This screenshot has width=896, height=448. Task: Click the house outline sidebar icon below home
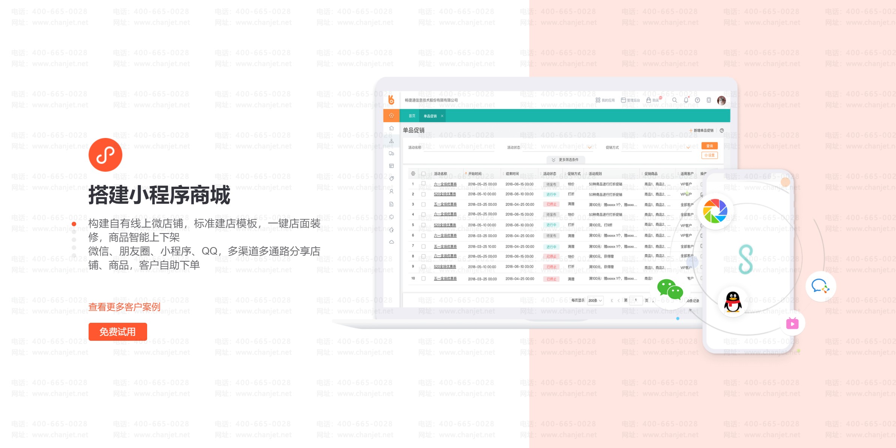tap(392, 128)
